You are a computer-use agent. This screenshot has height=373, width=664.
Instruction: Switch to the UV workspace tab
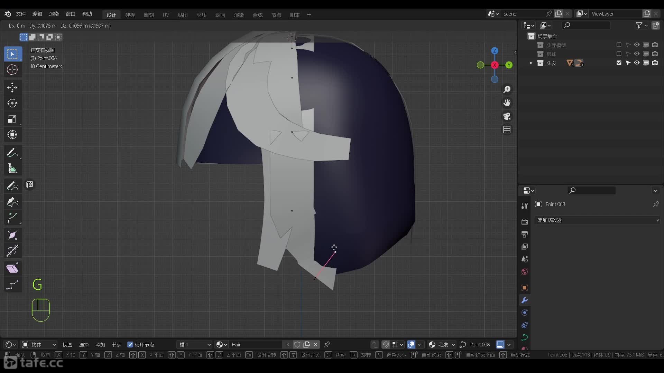[166, 15]
